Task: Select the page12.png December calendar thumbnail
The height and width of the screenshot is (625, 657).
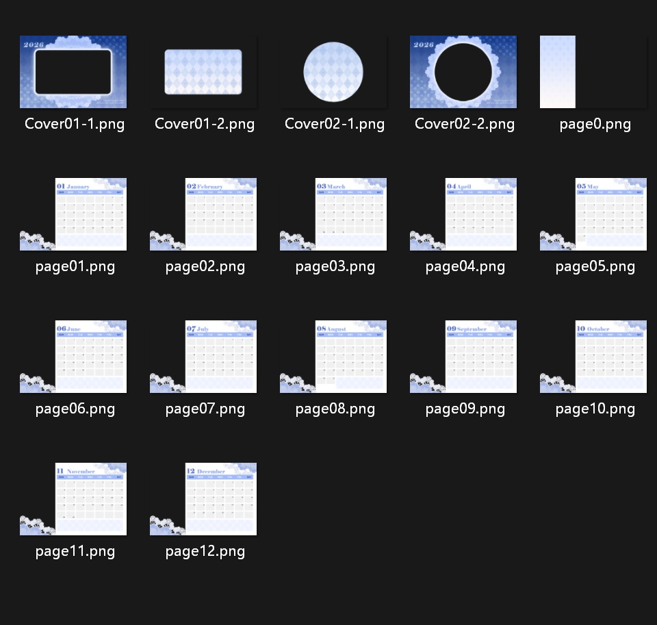Action: (x=203, y=499)
